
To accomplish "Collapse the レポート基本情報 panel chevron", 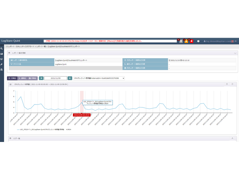I will (235, 53).
